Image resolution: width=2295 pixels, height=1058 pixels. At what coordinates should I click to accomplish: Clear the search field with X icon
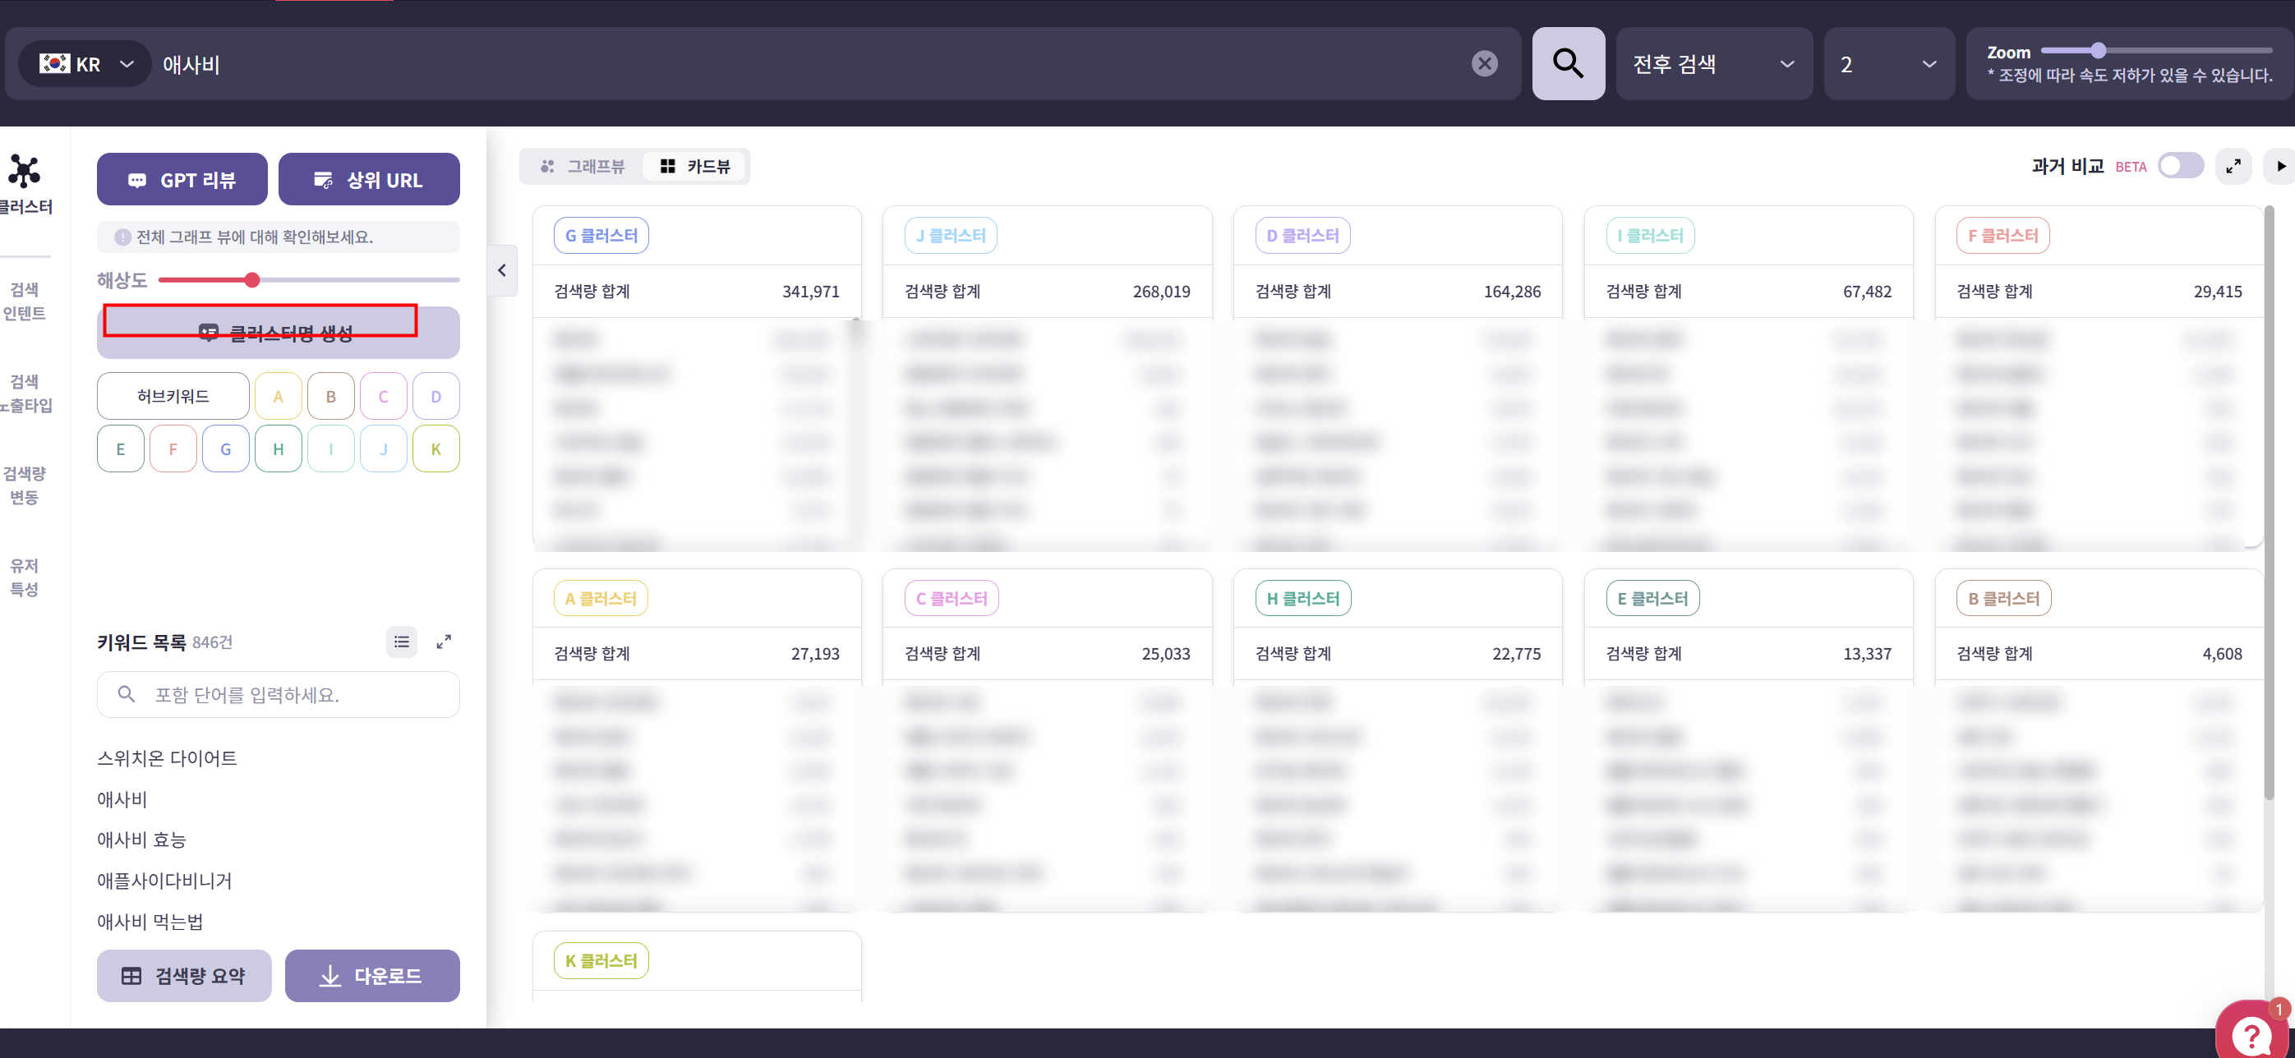click(x=1483, y=64)
